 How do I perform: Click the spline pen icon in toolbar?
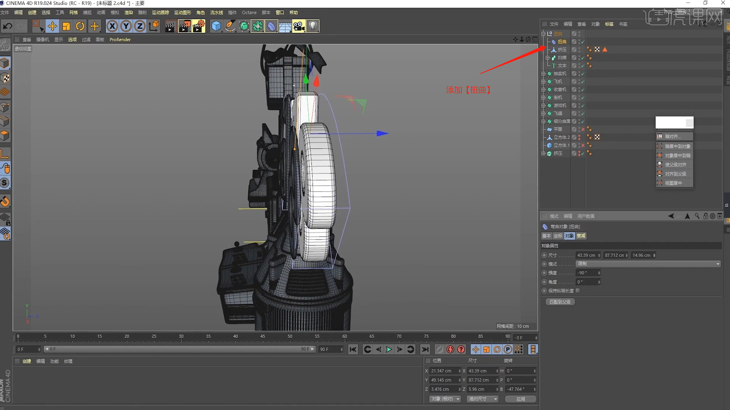coord(230,26)
